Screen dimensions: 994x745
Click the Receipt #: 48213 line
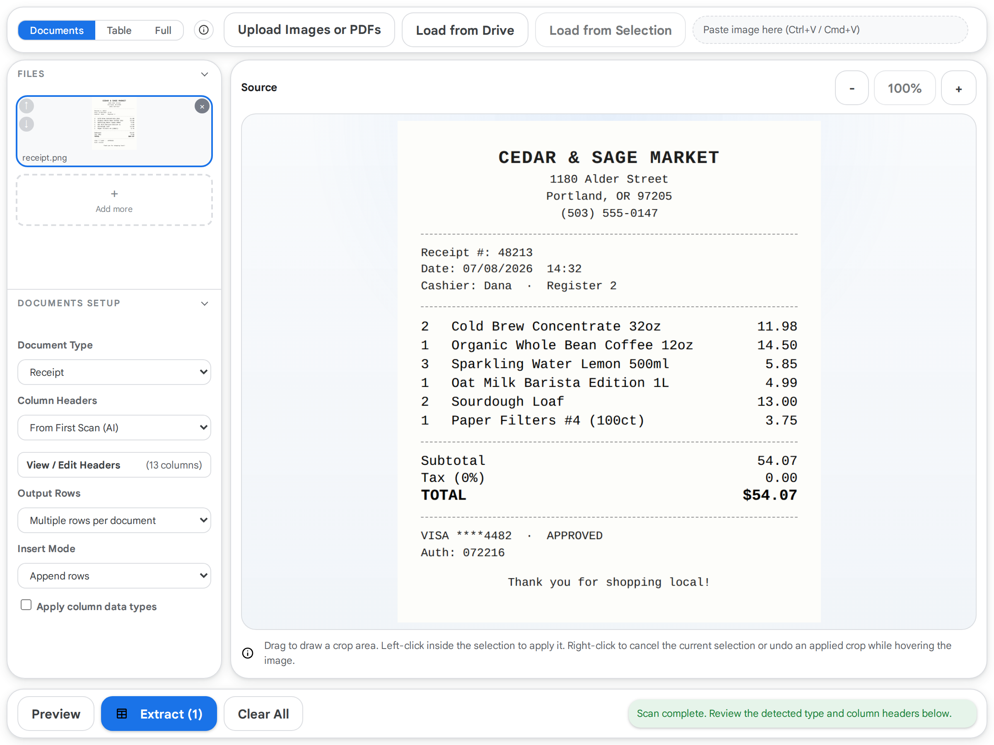point(477,252)
